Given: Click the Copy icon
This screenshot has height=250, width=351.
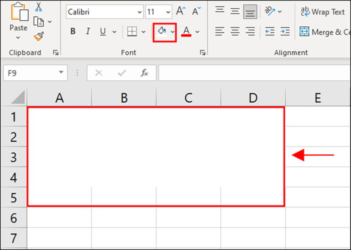Looking at the screenshot, I should pyautogui.click(x=39, y=21).
